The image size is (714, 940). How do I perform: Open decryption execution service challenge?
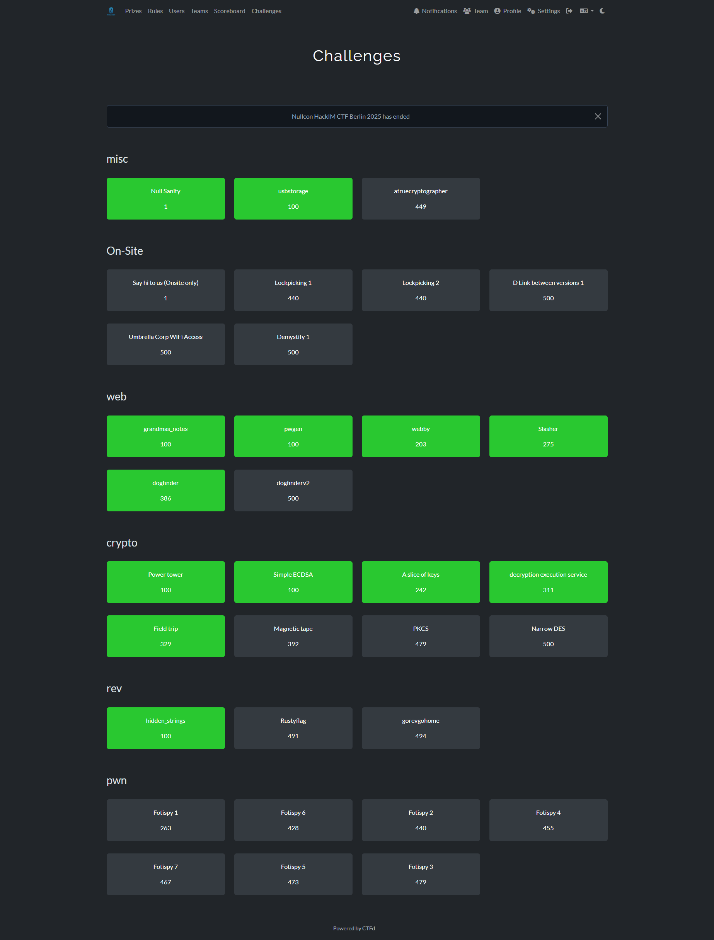click(x=548, y=582)
